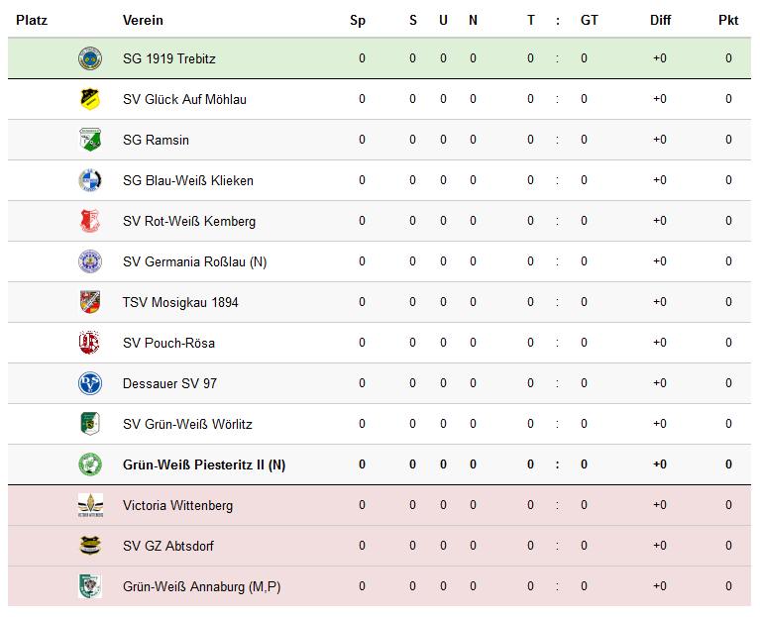Click the Platz column header
760x617 pixels.
[32, 20]
